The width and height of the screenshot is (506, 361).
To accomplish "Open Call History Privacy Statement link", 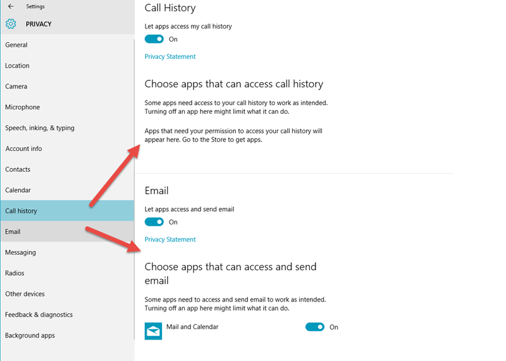I will pyautogui.click(x=170, y=56).
